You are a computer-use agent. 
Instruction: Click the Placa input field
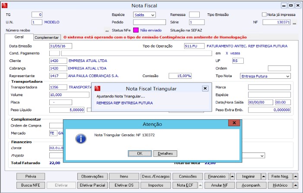[61, 102]
